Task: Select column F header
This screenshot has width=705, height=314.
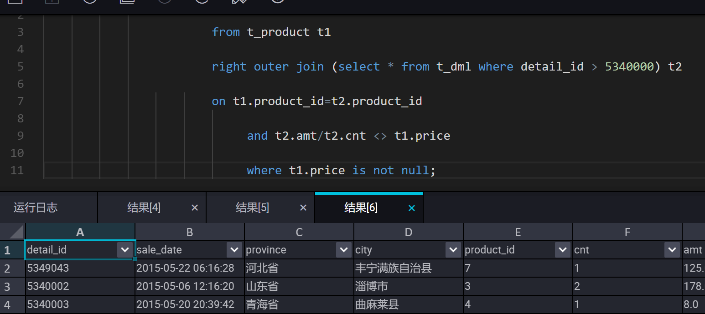Action: [x=627, y=232]
